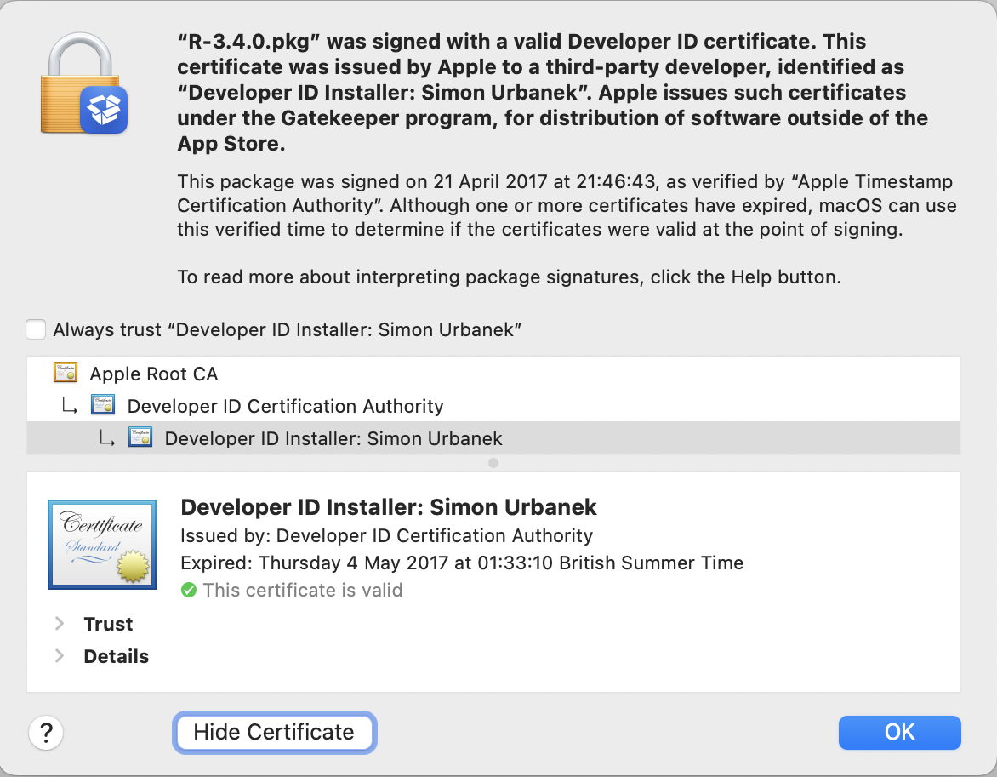Enable the Always trust Developer ID Installer checkbox
The image size is (997, 777).
(36, 329)
